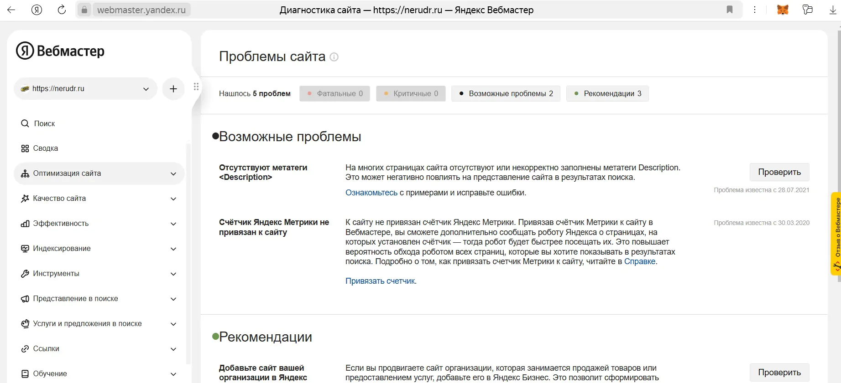Reload the page with refresh icon
This screenshot has width=841, height=383.
62,10
